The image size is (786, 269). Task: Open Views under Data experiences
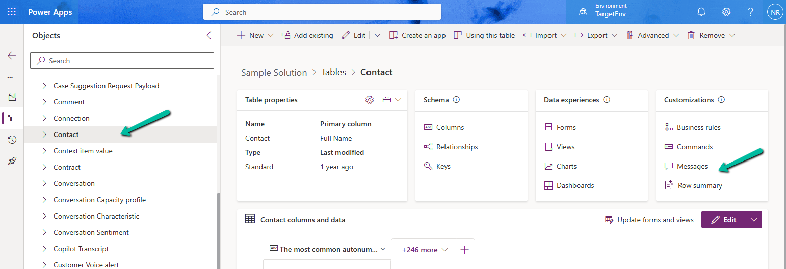pos(559,147)
